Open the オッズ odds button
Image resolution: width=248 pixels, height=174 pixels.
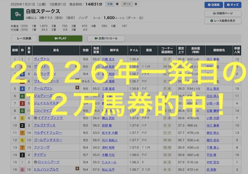pyautogui.click(x=233, y=5)
